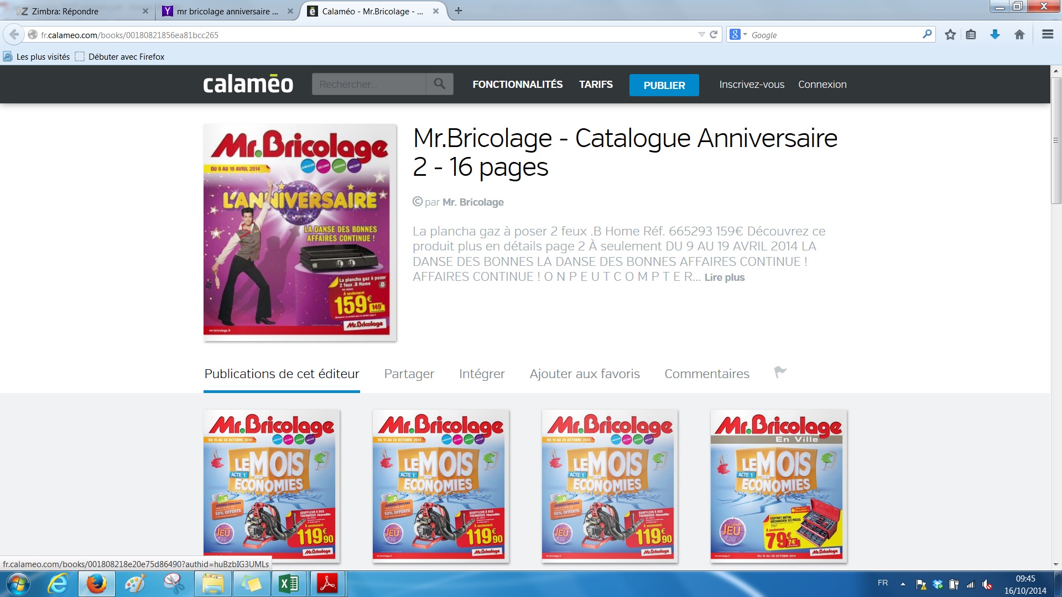Click the report flag icon
This screenshot has height=597, width=1062.
(x=780, y=373)
